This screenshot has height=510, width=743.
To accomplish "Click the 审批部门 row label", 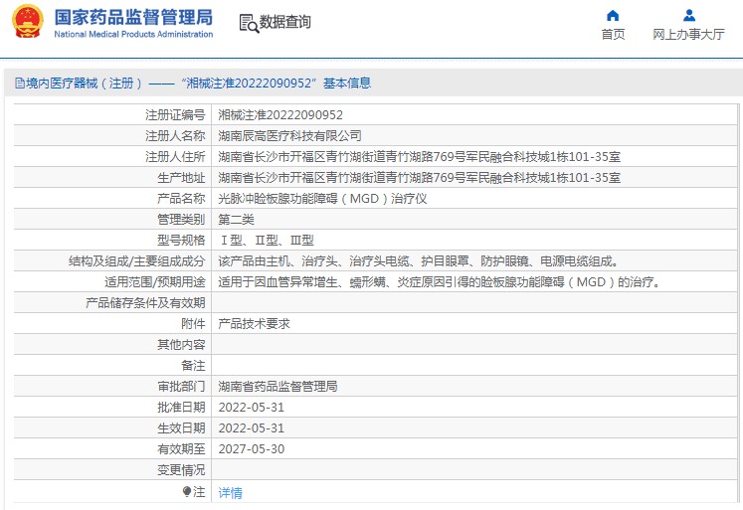I will coord(181,387).
